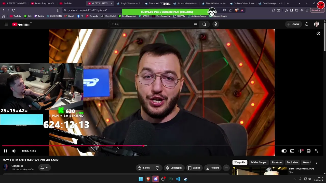Open the Gimper channel name link
This screenshot has width=326, height=183.
tap(16, 166)
